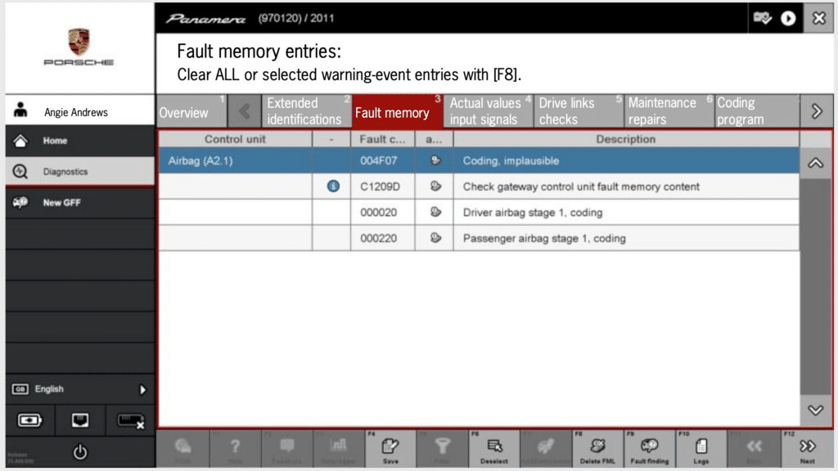Click the play circle icon in title bar
838x471 pixels.
coord(788,18)
